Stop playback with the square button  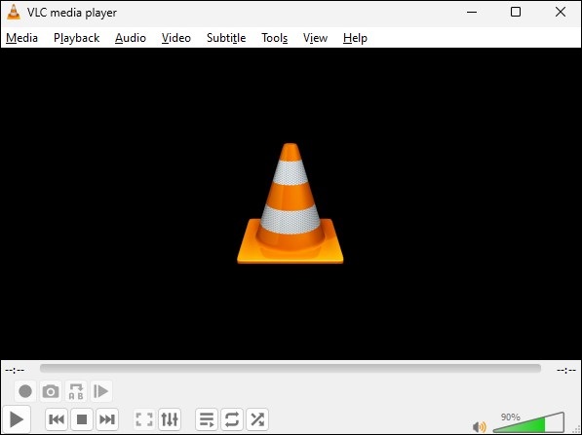[x=82, y=419]
